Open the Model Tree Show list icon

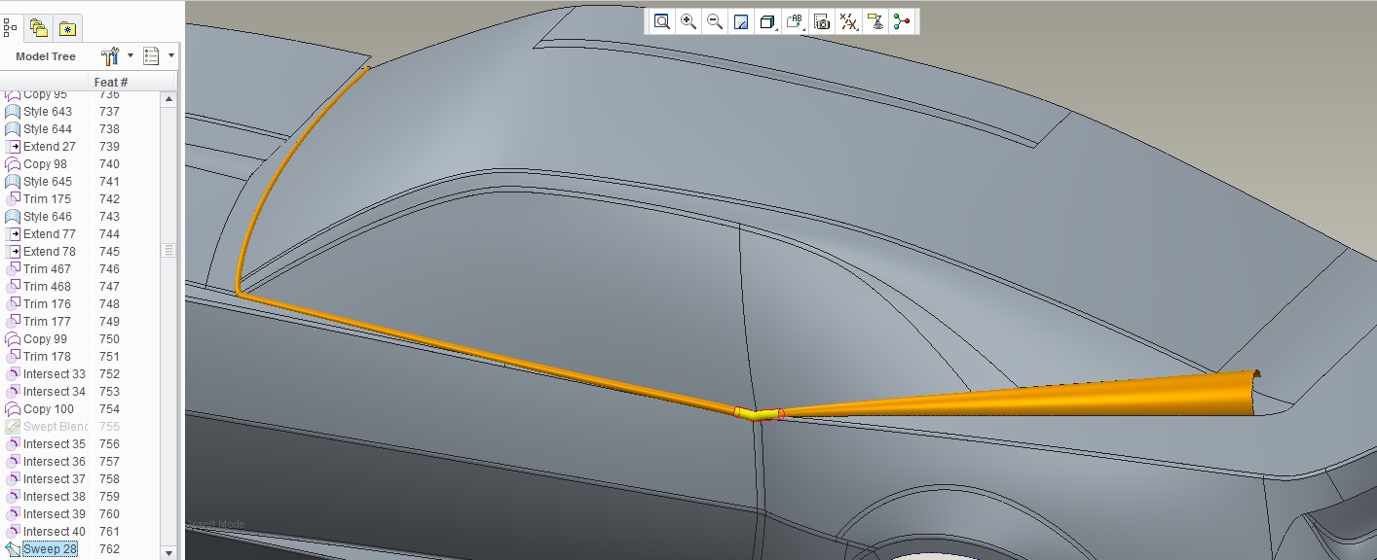151,56
